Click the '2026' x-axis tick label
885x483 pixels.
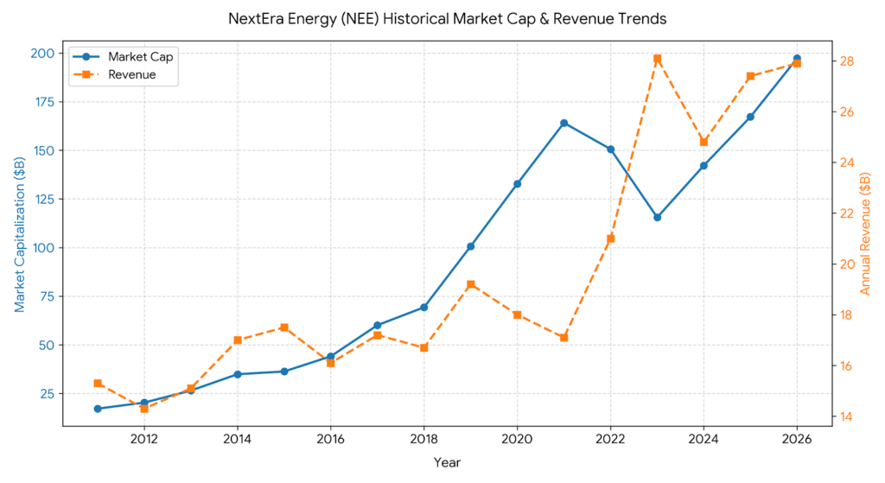click(797, 439)
